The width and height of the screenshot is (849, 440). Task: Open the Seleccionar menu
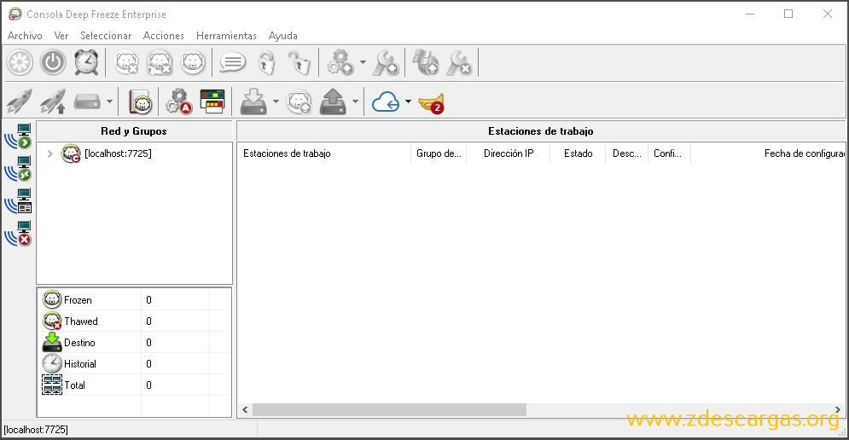click(x=106, y=36)
